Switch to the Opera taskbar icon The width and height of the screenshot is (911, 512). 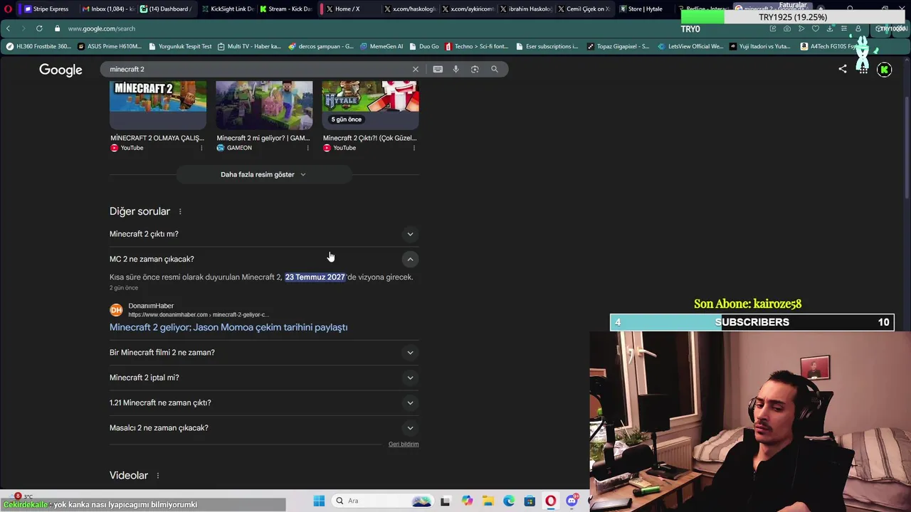[x=551, y=501]
